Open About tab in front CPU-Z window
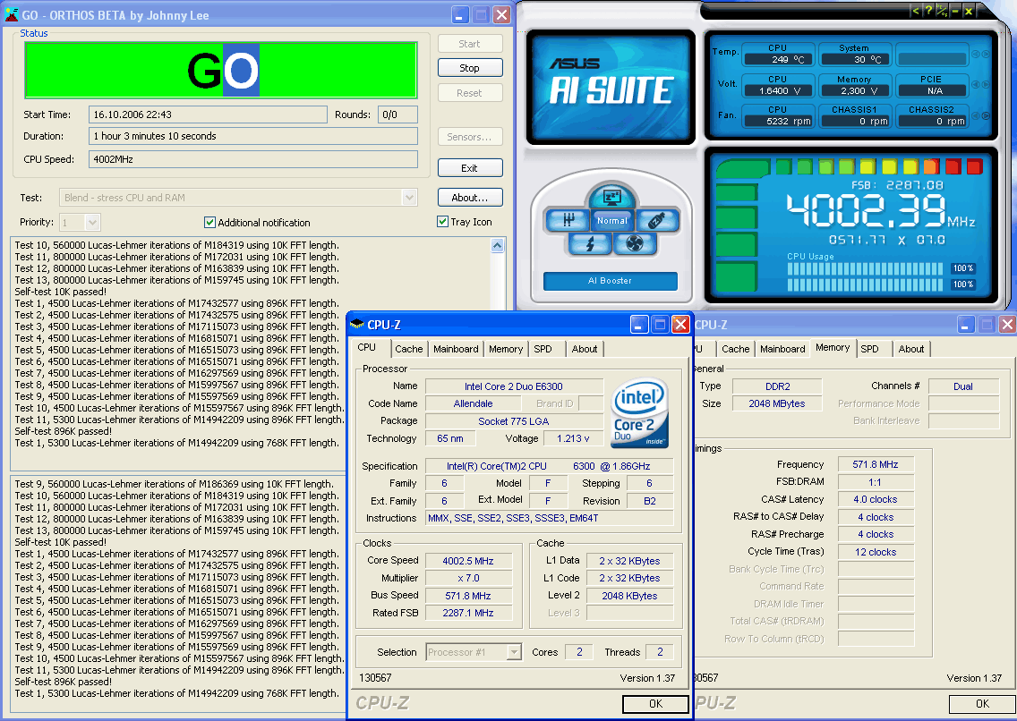This screenshot has height=721, width=1017. 585,349
